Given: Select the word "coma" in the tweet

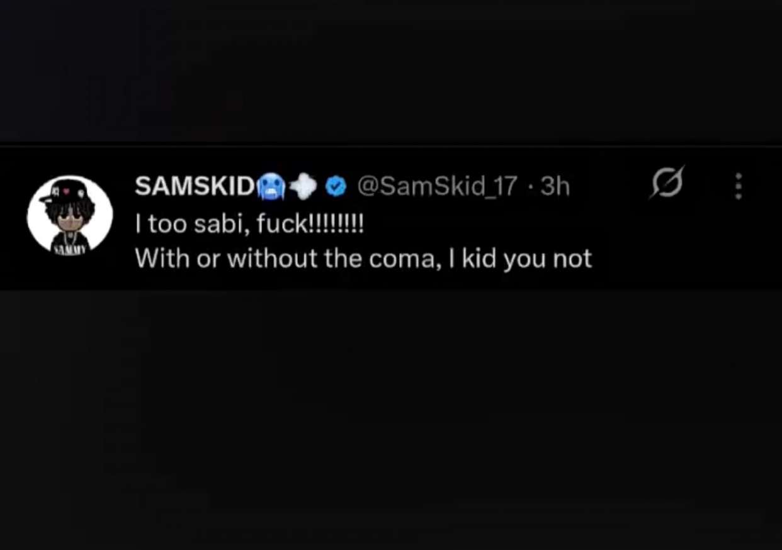Looking at the screenshot, I should click(402, 259).
